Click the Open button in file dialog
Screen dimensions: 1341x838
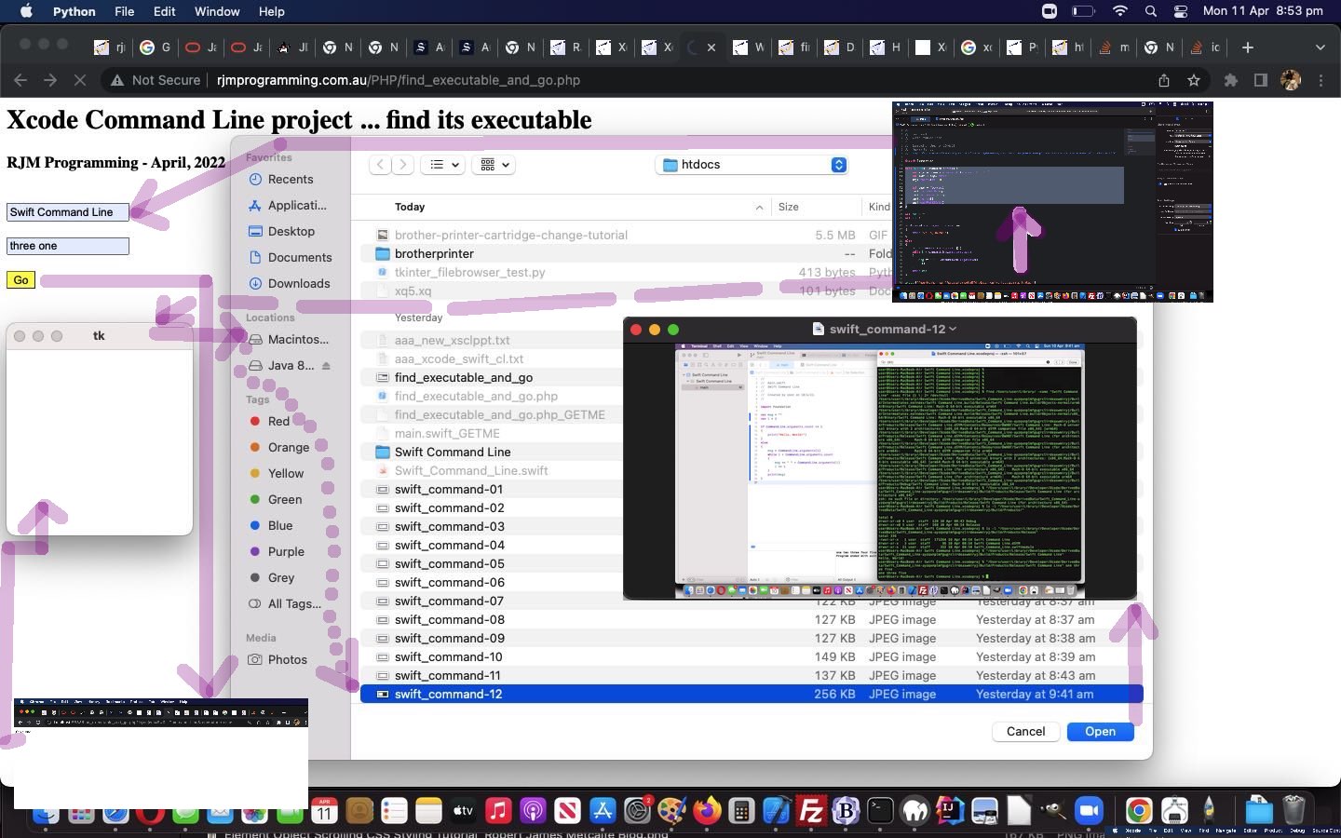click(1100, 731)
